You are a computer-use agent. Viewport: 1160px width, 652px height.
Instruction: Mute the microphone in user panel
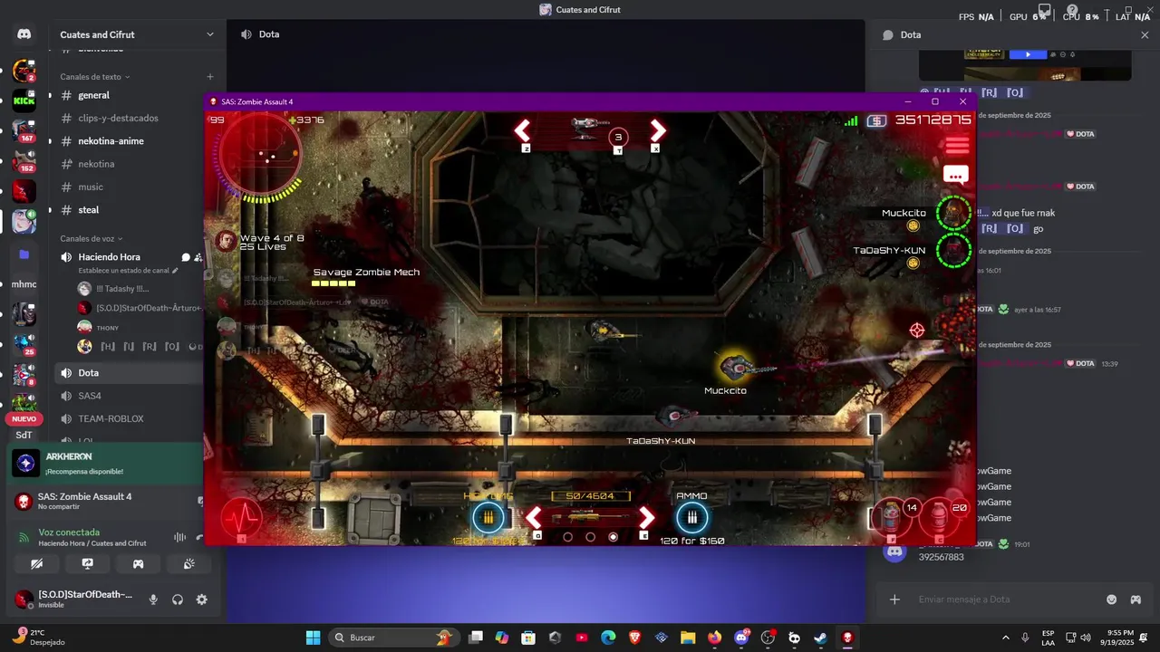[153, 599]
